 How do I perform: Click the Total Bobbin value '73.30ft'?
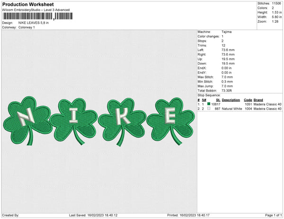coord(227,91)
